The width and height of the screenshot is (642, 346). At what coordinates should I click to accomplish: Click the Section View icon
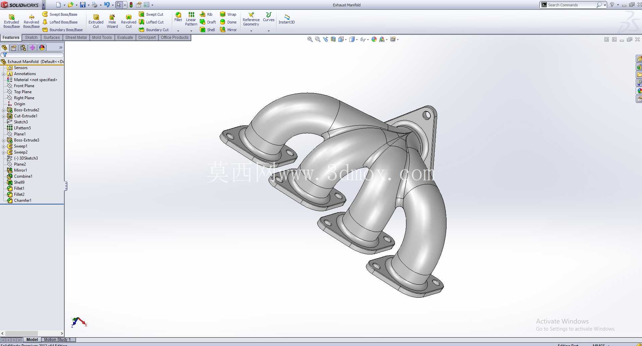click(x=333, y=40)
